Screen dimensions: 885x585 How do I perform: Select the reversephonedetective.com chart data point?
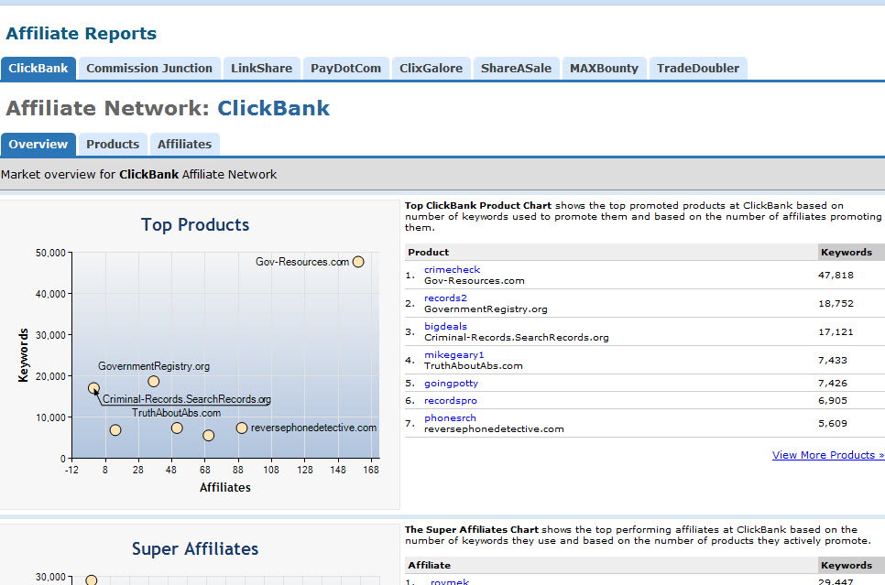pos(242,428)
